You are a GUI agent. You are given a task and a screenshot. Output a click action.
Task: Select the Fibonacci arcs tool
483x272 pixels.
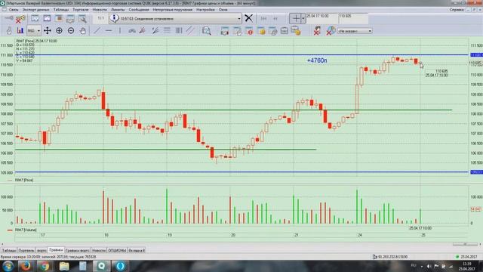click(132, 30)
